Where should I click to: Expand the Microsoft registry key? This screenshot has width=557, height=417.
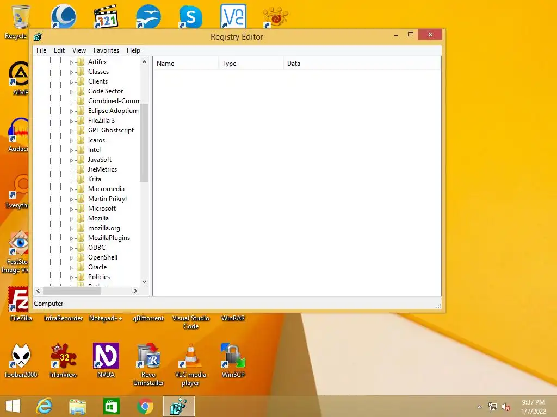pos(71,209)
